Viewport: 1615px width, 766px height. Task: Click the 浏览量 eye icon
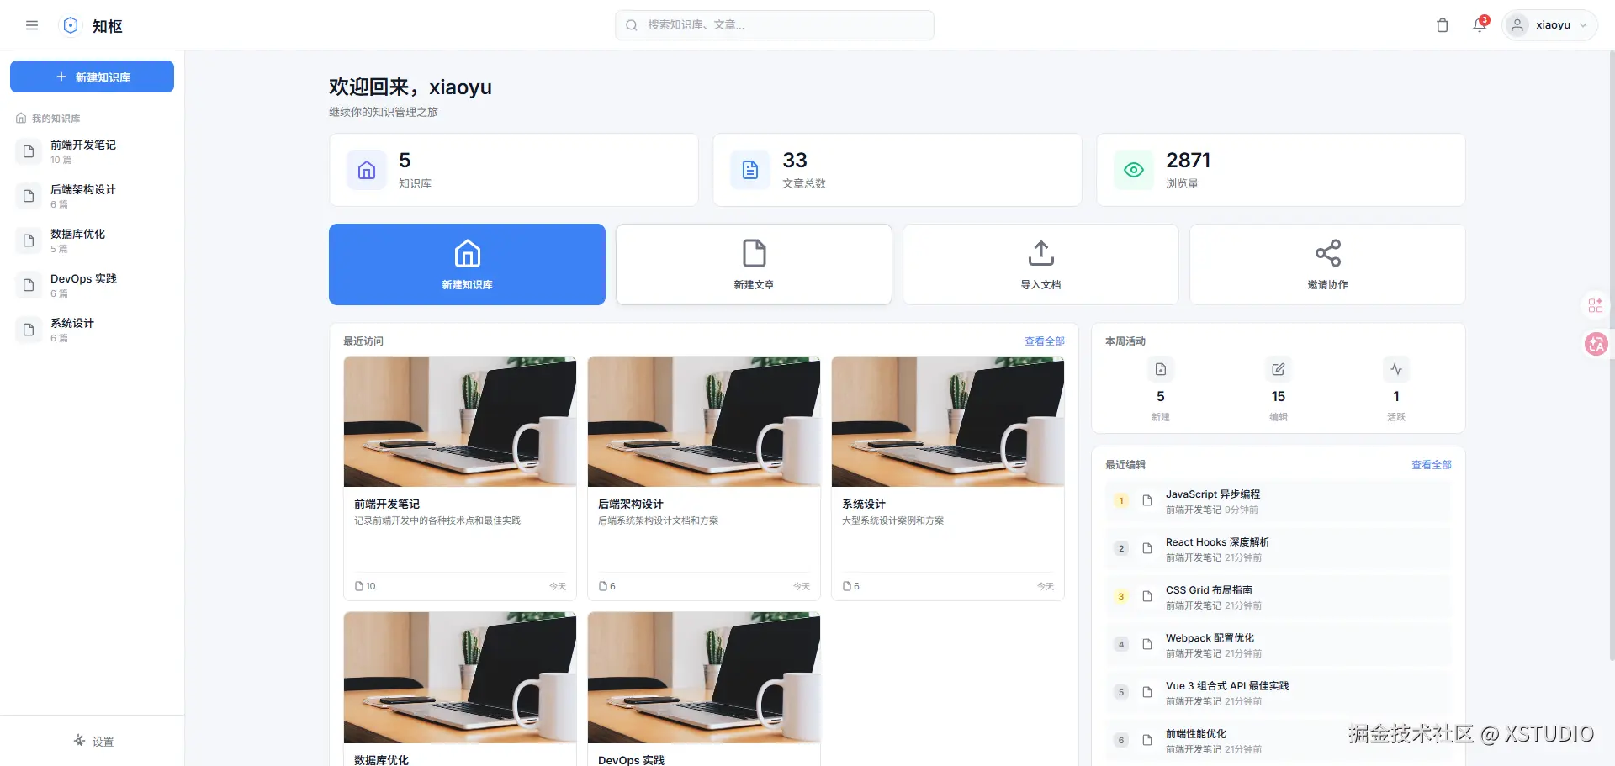pos(1134,170)
